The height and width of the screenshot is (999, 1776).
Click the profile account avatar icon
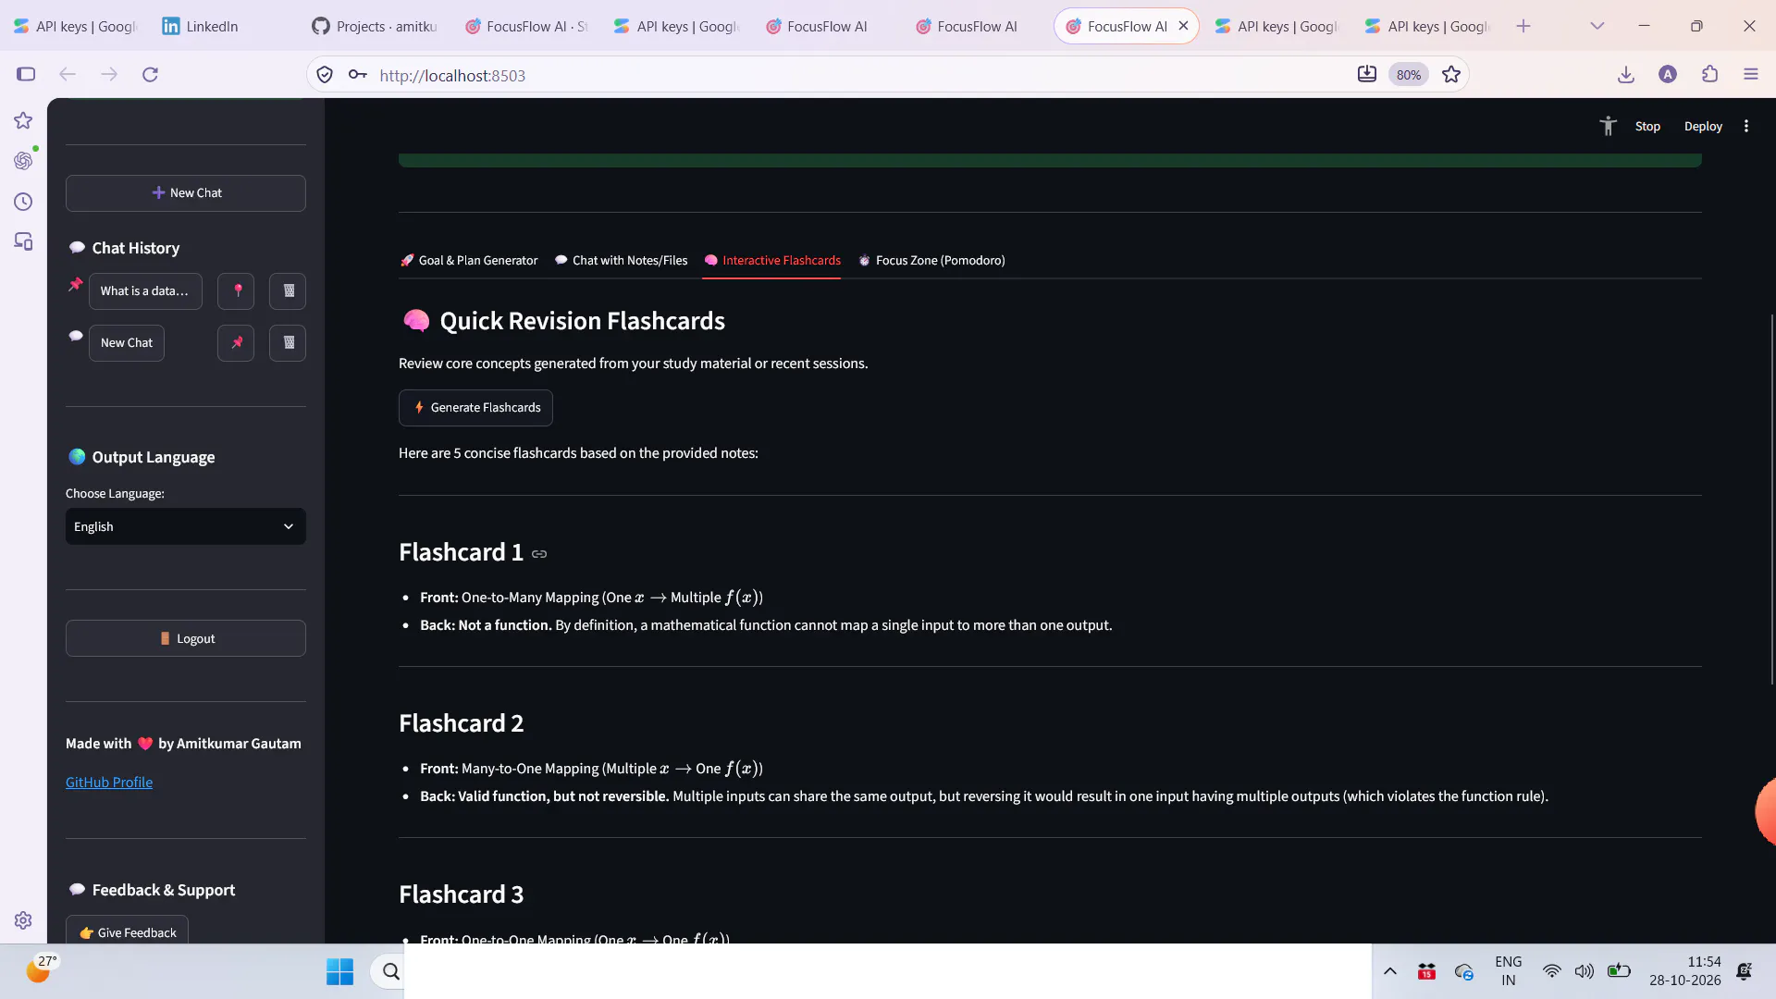click(x=1668, y=74)
